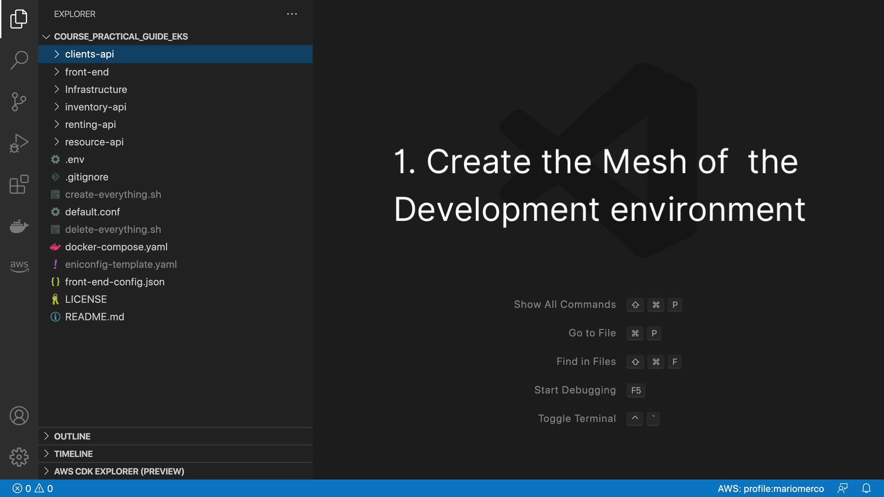Viewport: 884px width, 497px height.
Task: Open Run and Debug view
Action: (x=19, y=143)
